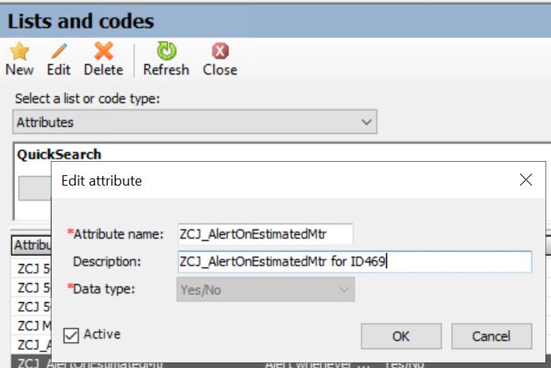Open the Attributes list type dropdown
The image size is (551, 368).
[195, 122]
